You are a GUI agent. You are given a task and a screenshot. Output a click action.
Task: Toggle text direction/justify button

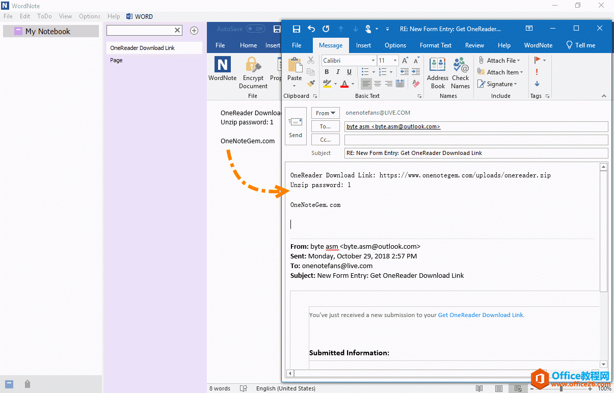coord(400,84)
